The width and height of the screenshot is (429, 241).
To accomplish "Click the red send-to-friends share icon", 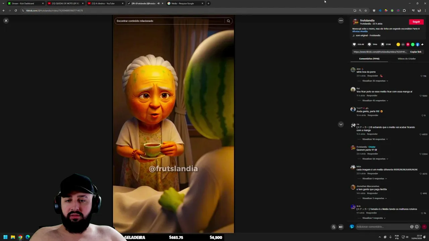I will [x=408, y=44].
